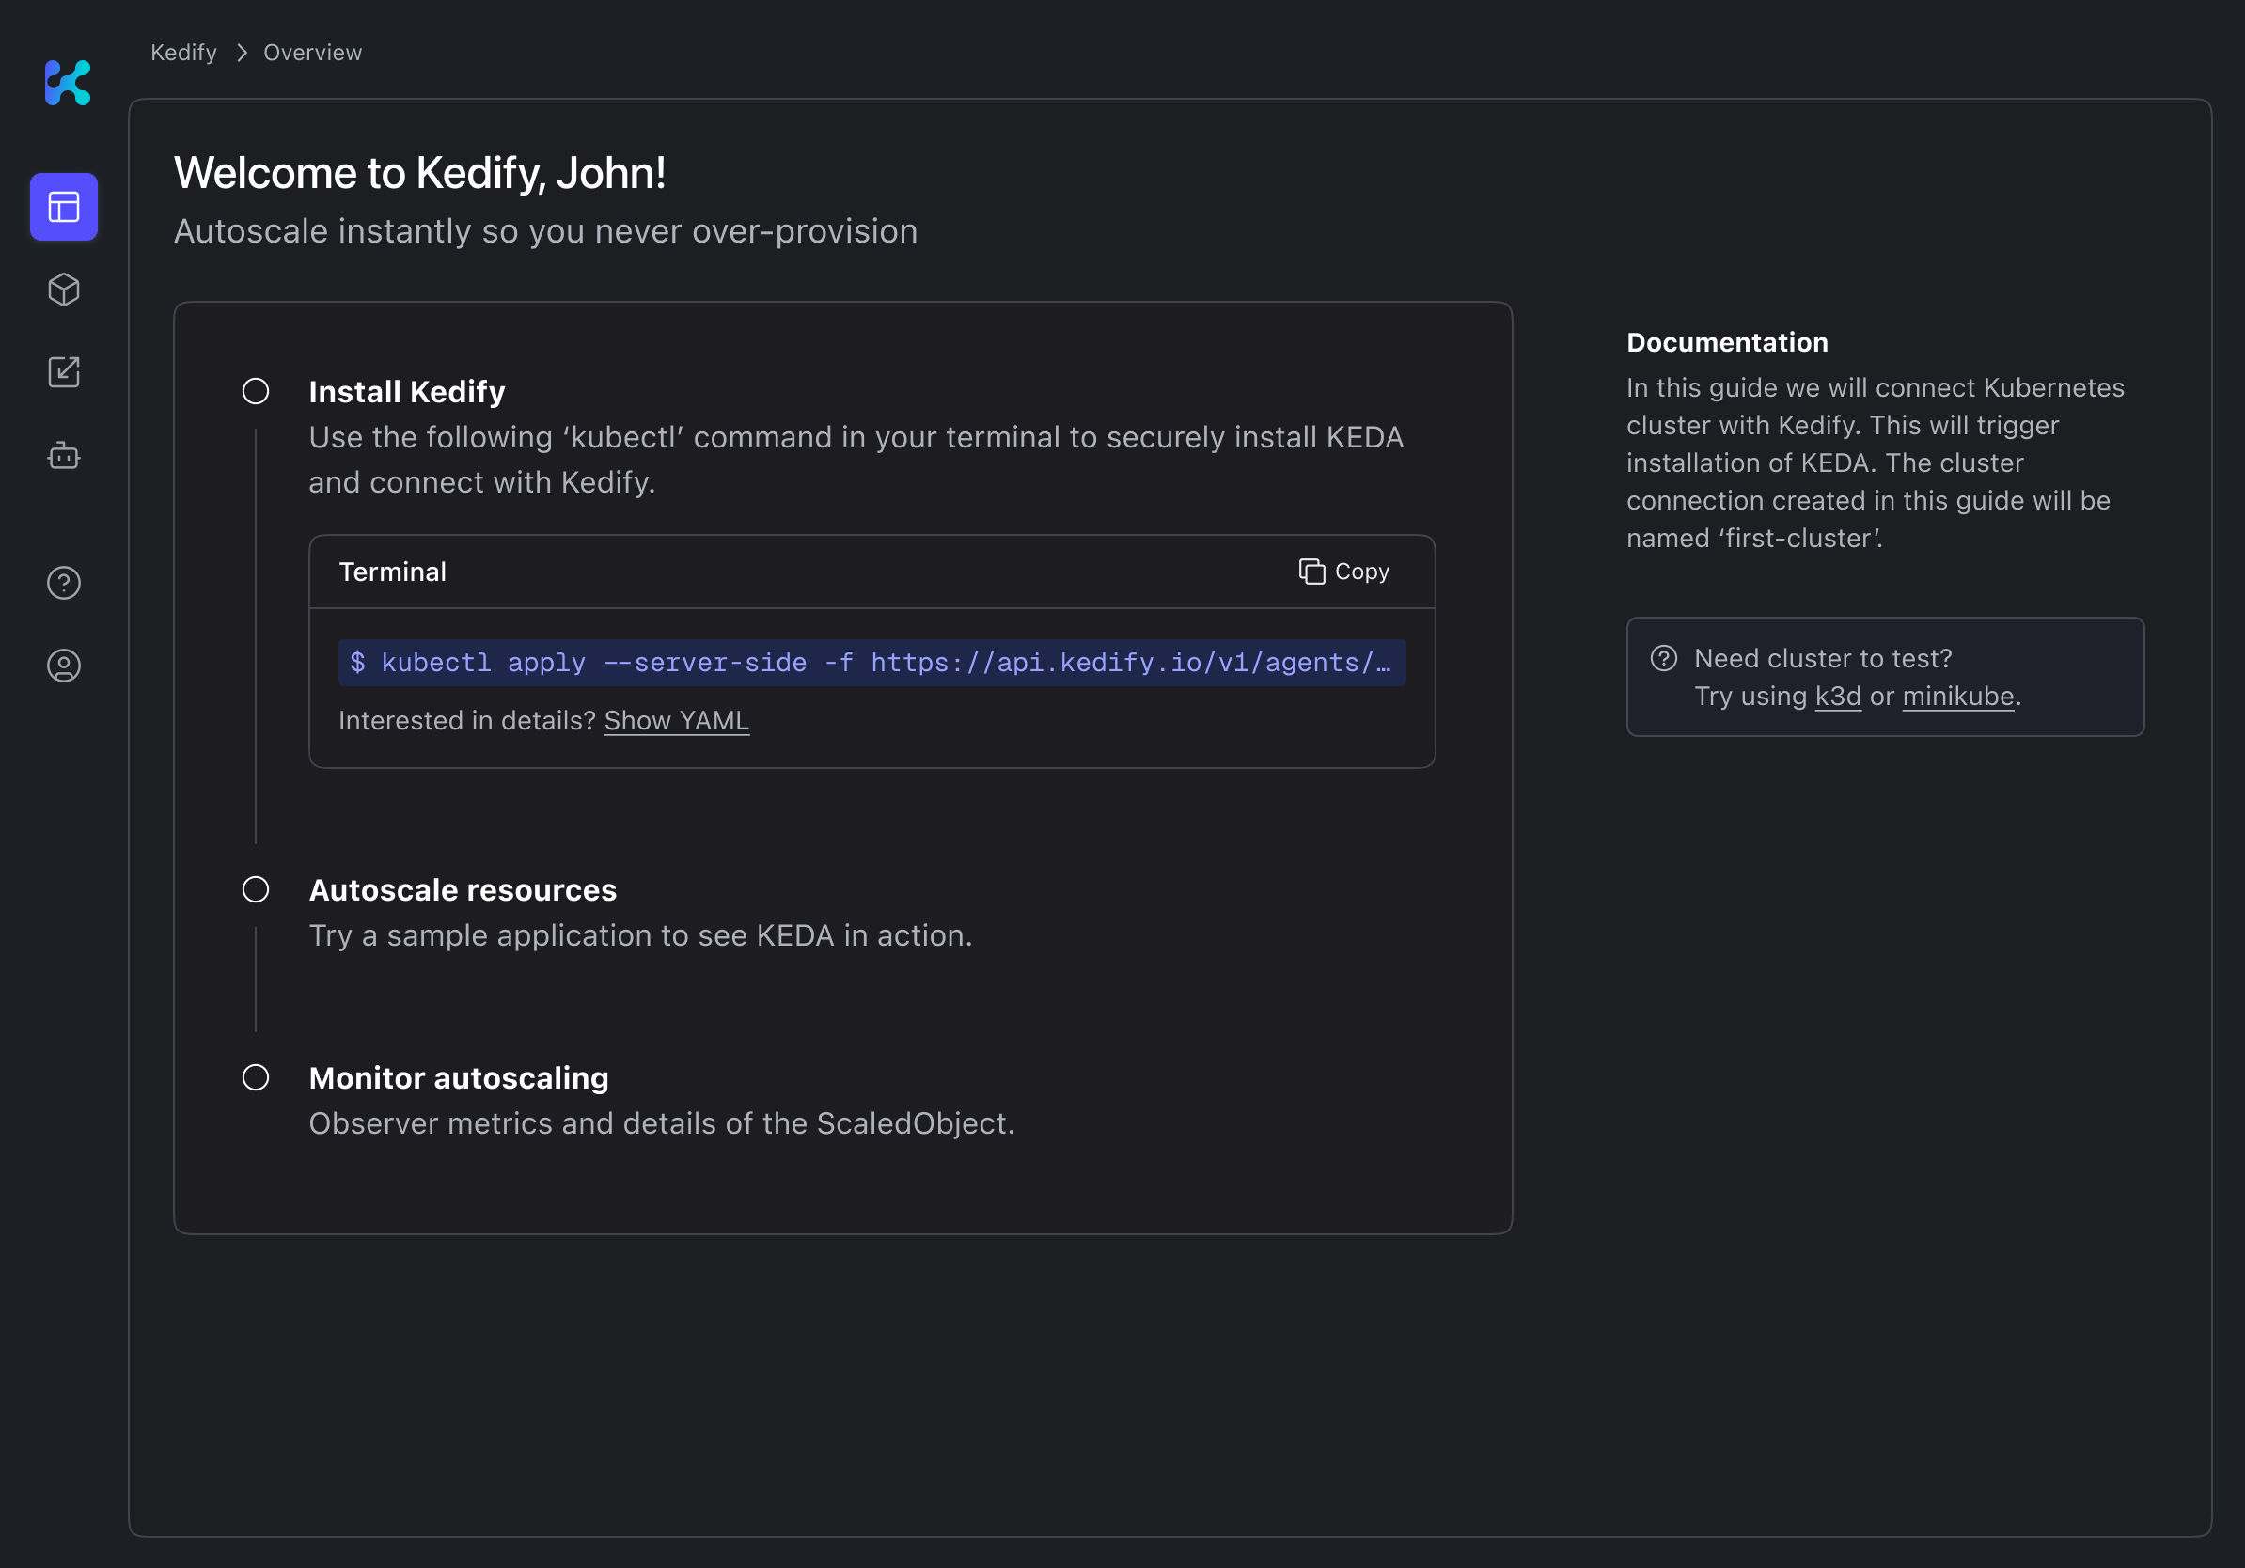Open the Overview dashboard icon in sidebar
The width and height of the screenshot is (2245, 1568).
64,206
